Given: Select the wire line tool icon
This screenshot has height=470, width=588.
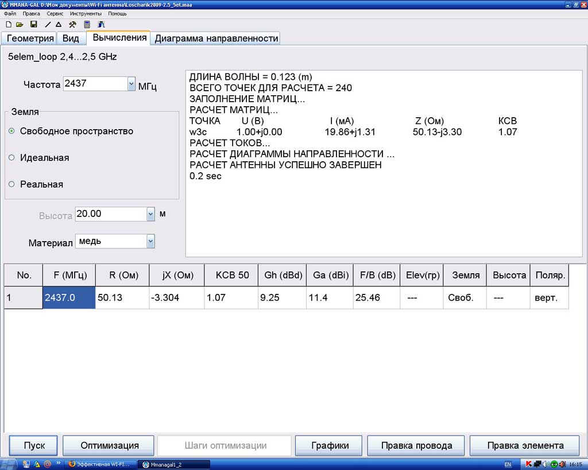Looking at the screenshot, I should 48,25.
